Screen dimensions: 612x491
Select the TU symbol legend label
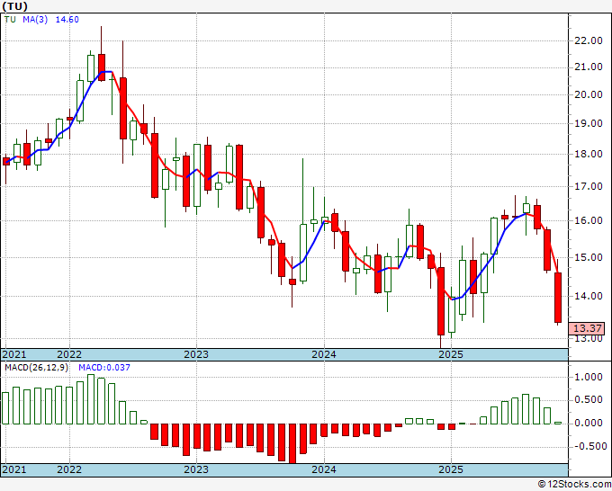(x=10, y=20)
